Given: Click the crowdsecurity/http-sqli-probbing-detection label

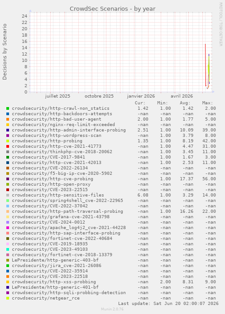Looking at the screenshot, I should (69, 293).
